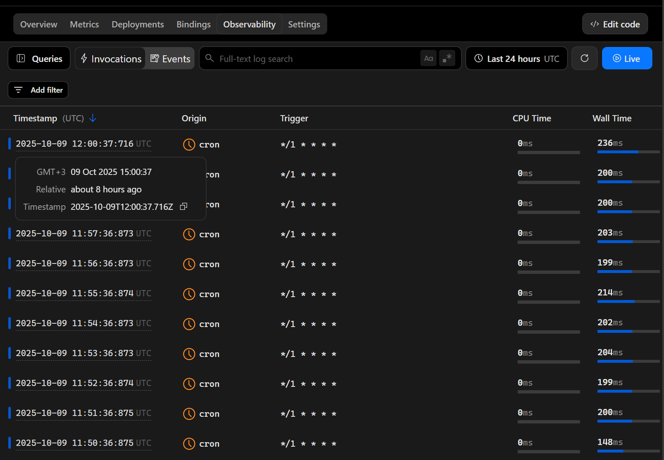Viewport: 664px width, 460px height.
Task: Select the Observability tab
Action: pyautogui.click(x=249, y=25)
